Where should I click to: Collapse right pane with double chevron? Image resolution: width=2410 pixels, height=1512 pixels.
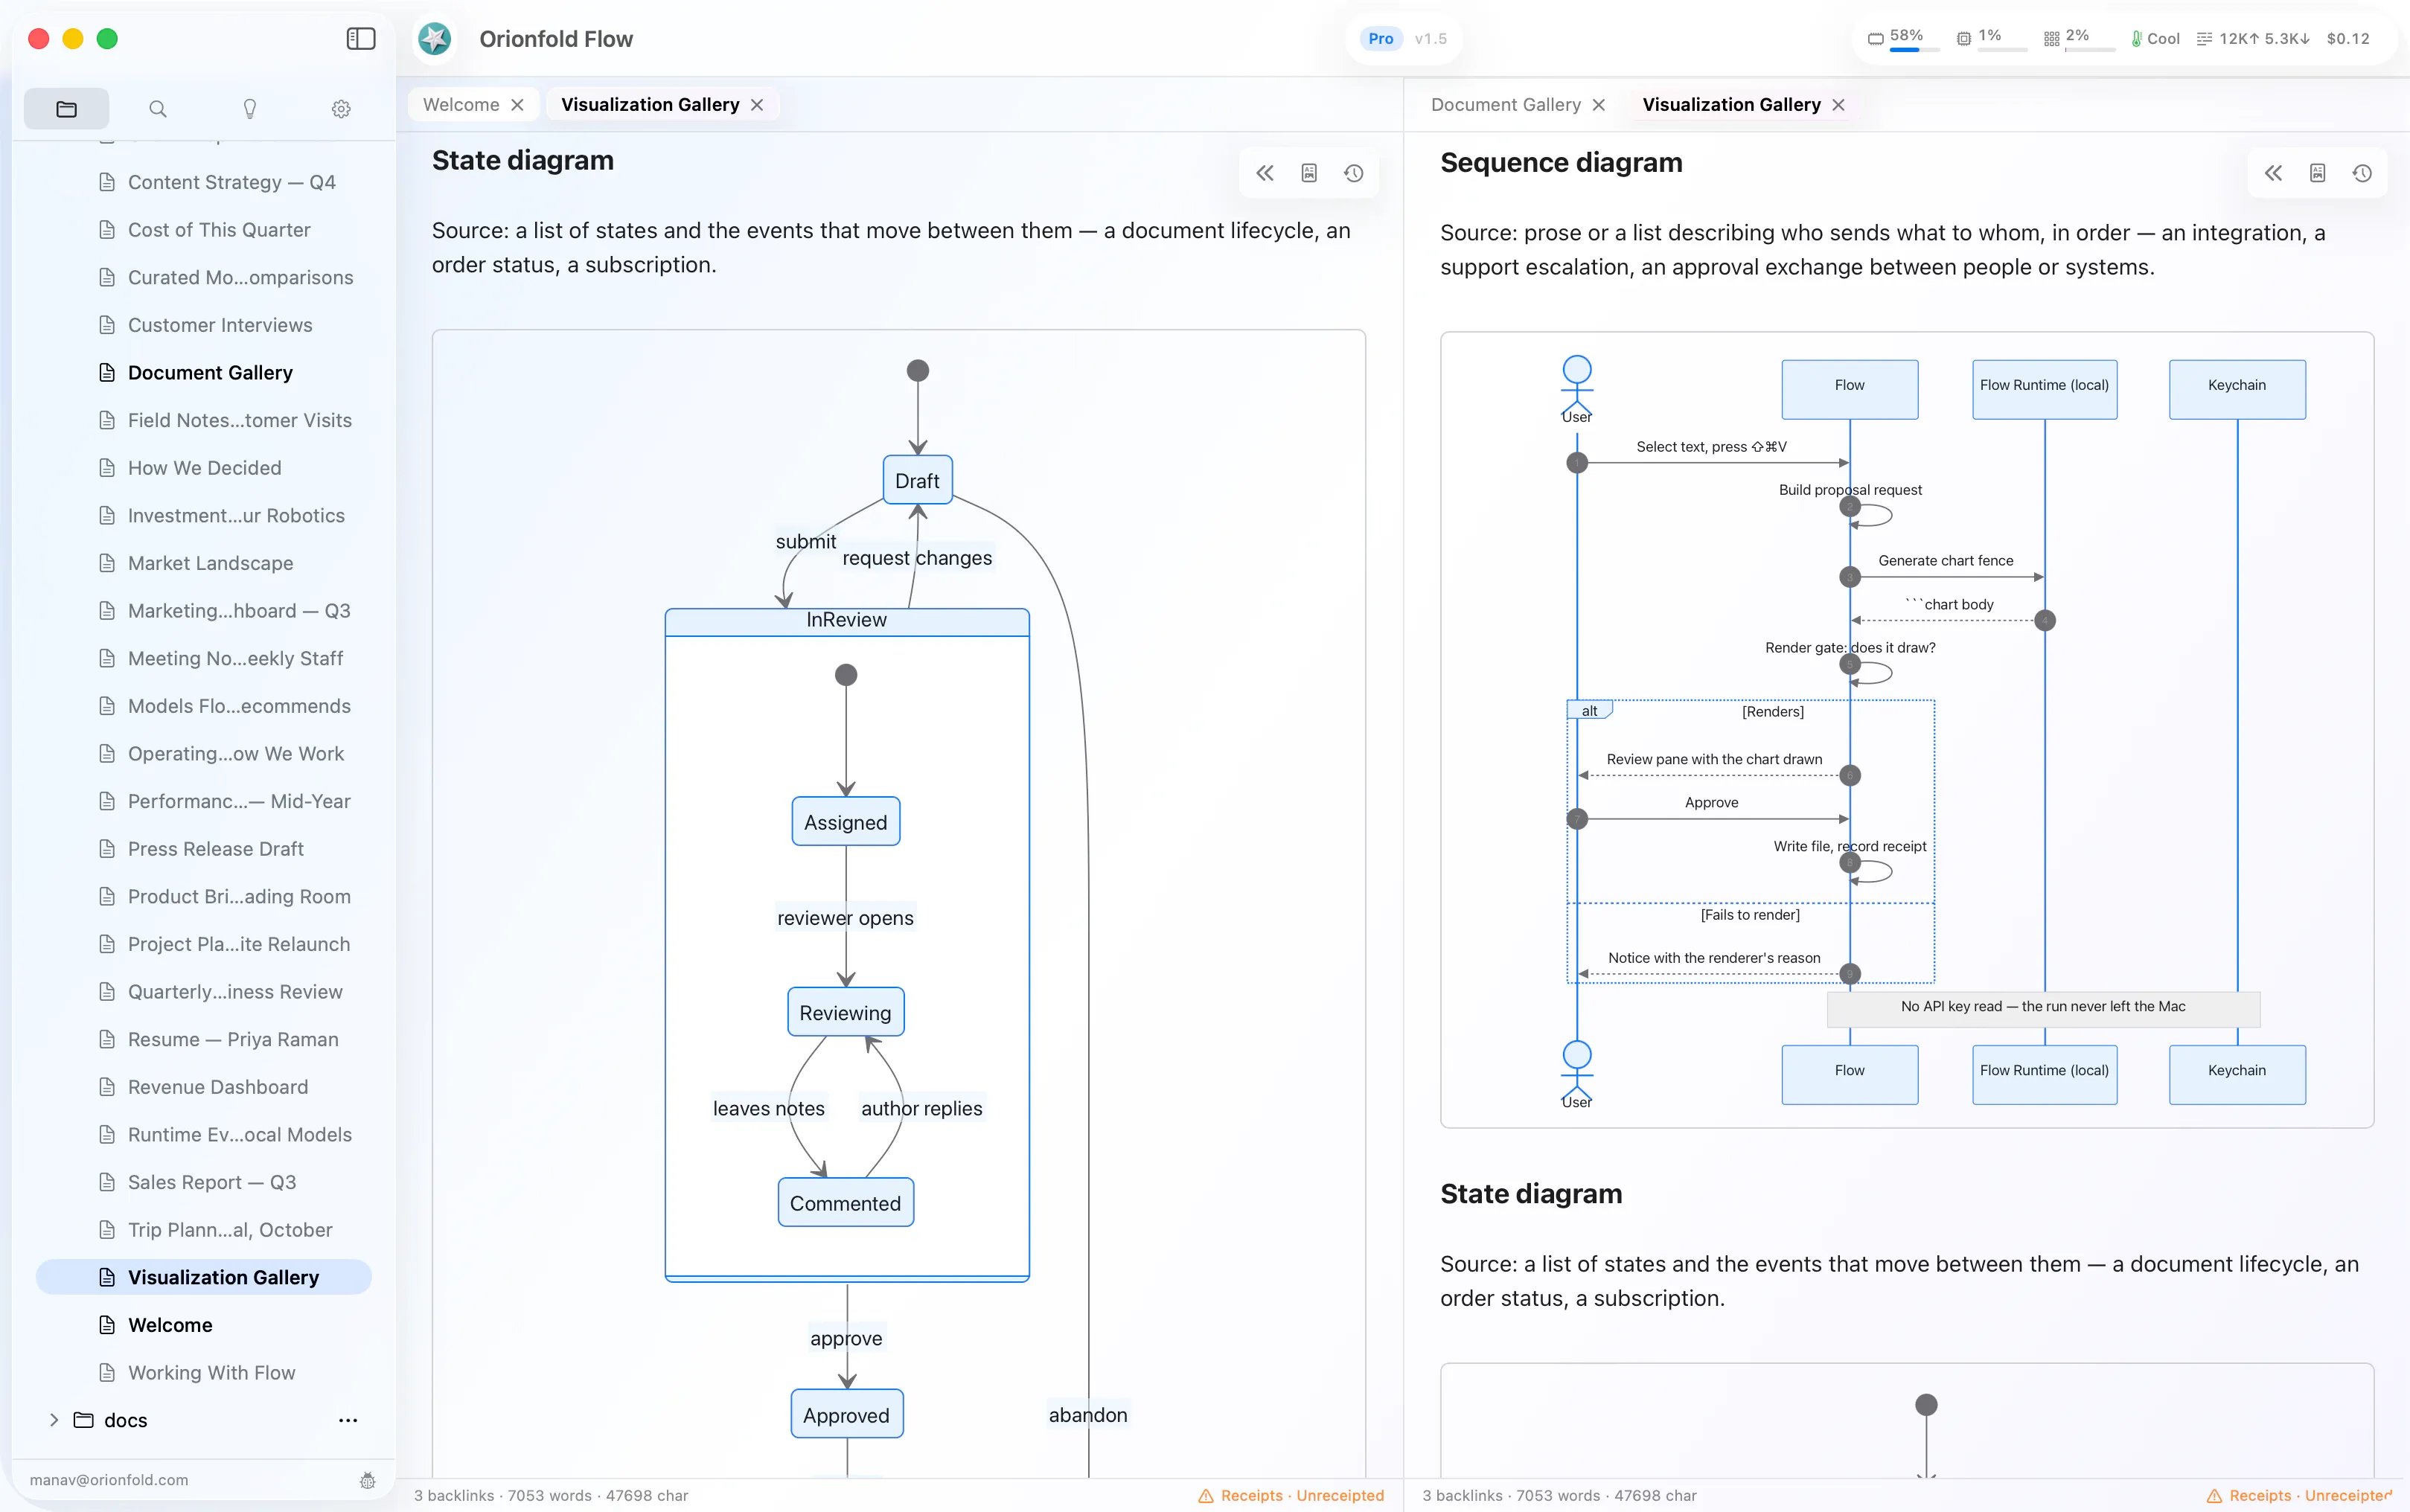[x=2273, y=173]
